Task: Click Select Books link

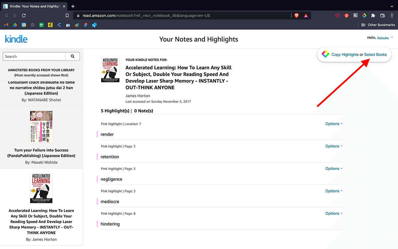Action: [375, 55]
